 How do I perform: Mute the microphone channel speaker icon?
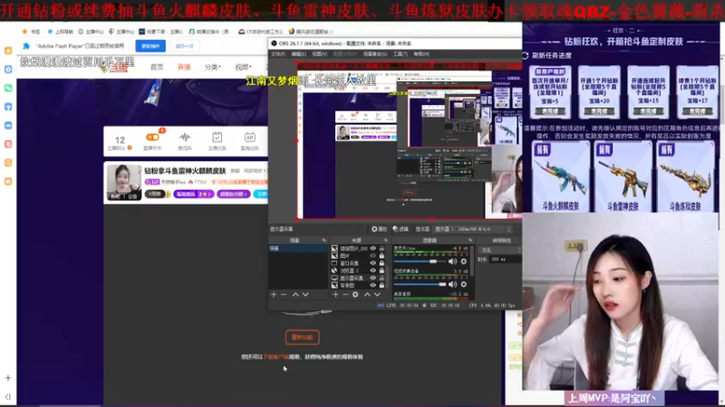coord(452,261)
